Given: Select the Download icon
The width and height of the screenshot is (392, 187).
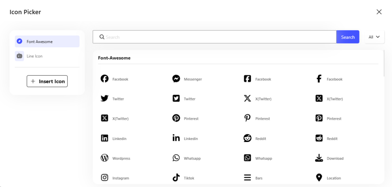Looking at the screenshot, I should coord(319,158).
